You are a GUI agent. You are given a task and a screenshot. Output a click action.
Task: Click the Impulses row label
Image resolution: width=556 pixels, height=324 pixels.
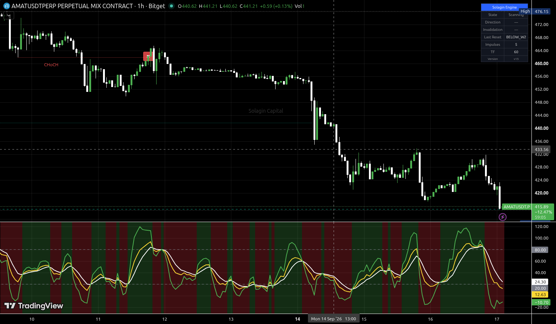[493, 45]
